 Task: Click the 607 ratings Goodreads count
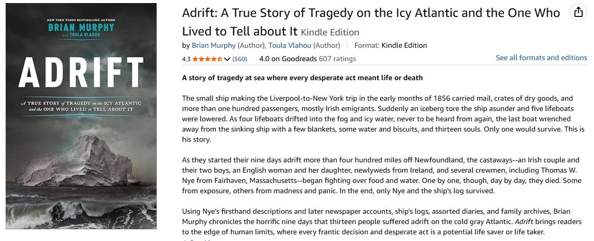[337, 59]
